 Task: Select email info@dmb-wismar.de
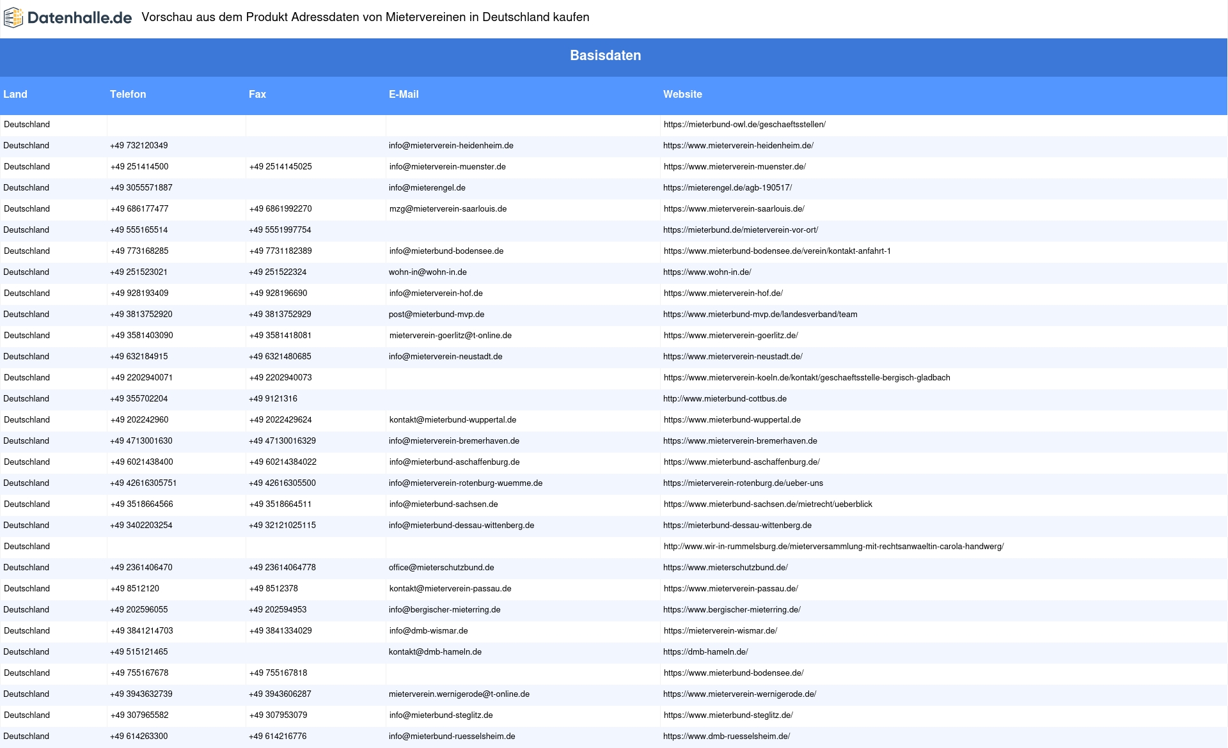[x=429, y=631]
